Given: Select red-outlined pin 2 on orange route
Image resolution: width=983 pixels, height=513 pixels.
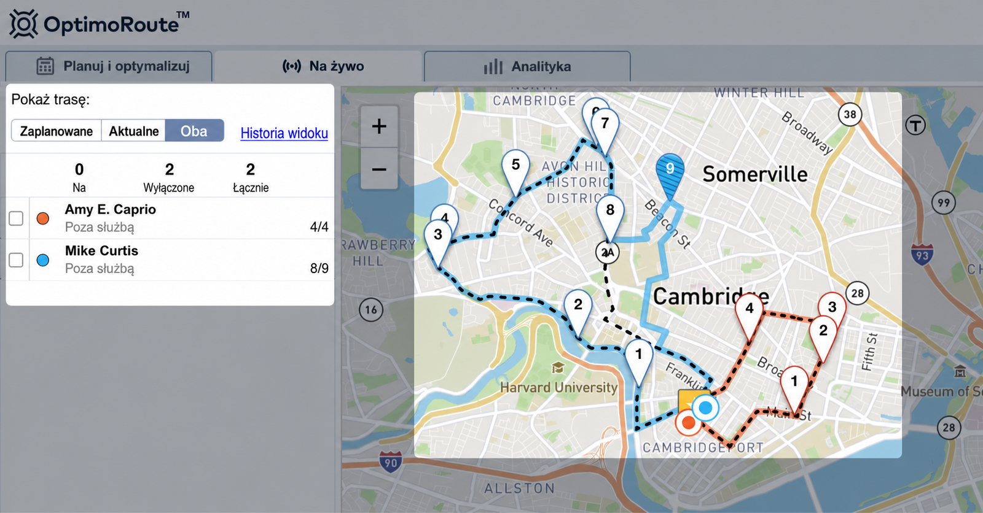Looking at the screenshot, I should pyautogui.click(x=823, y=339).
